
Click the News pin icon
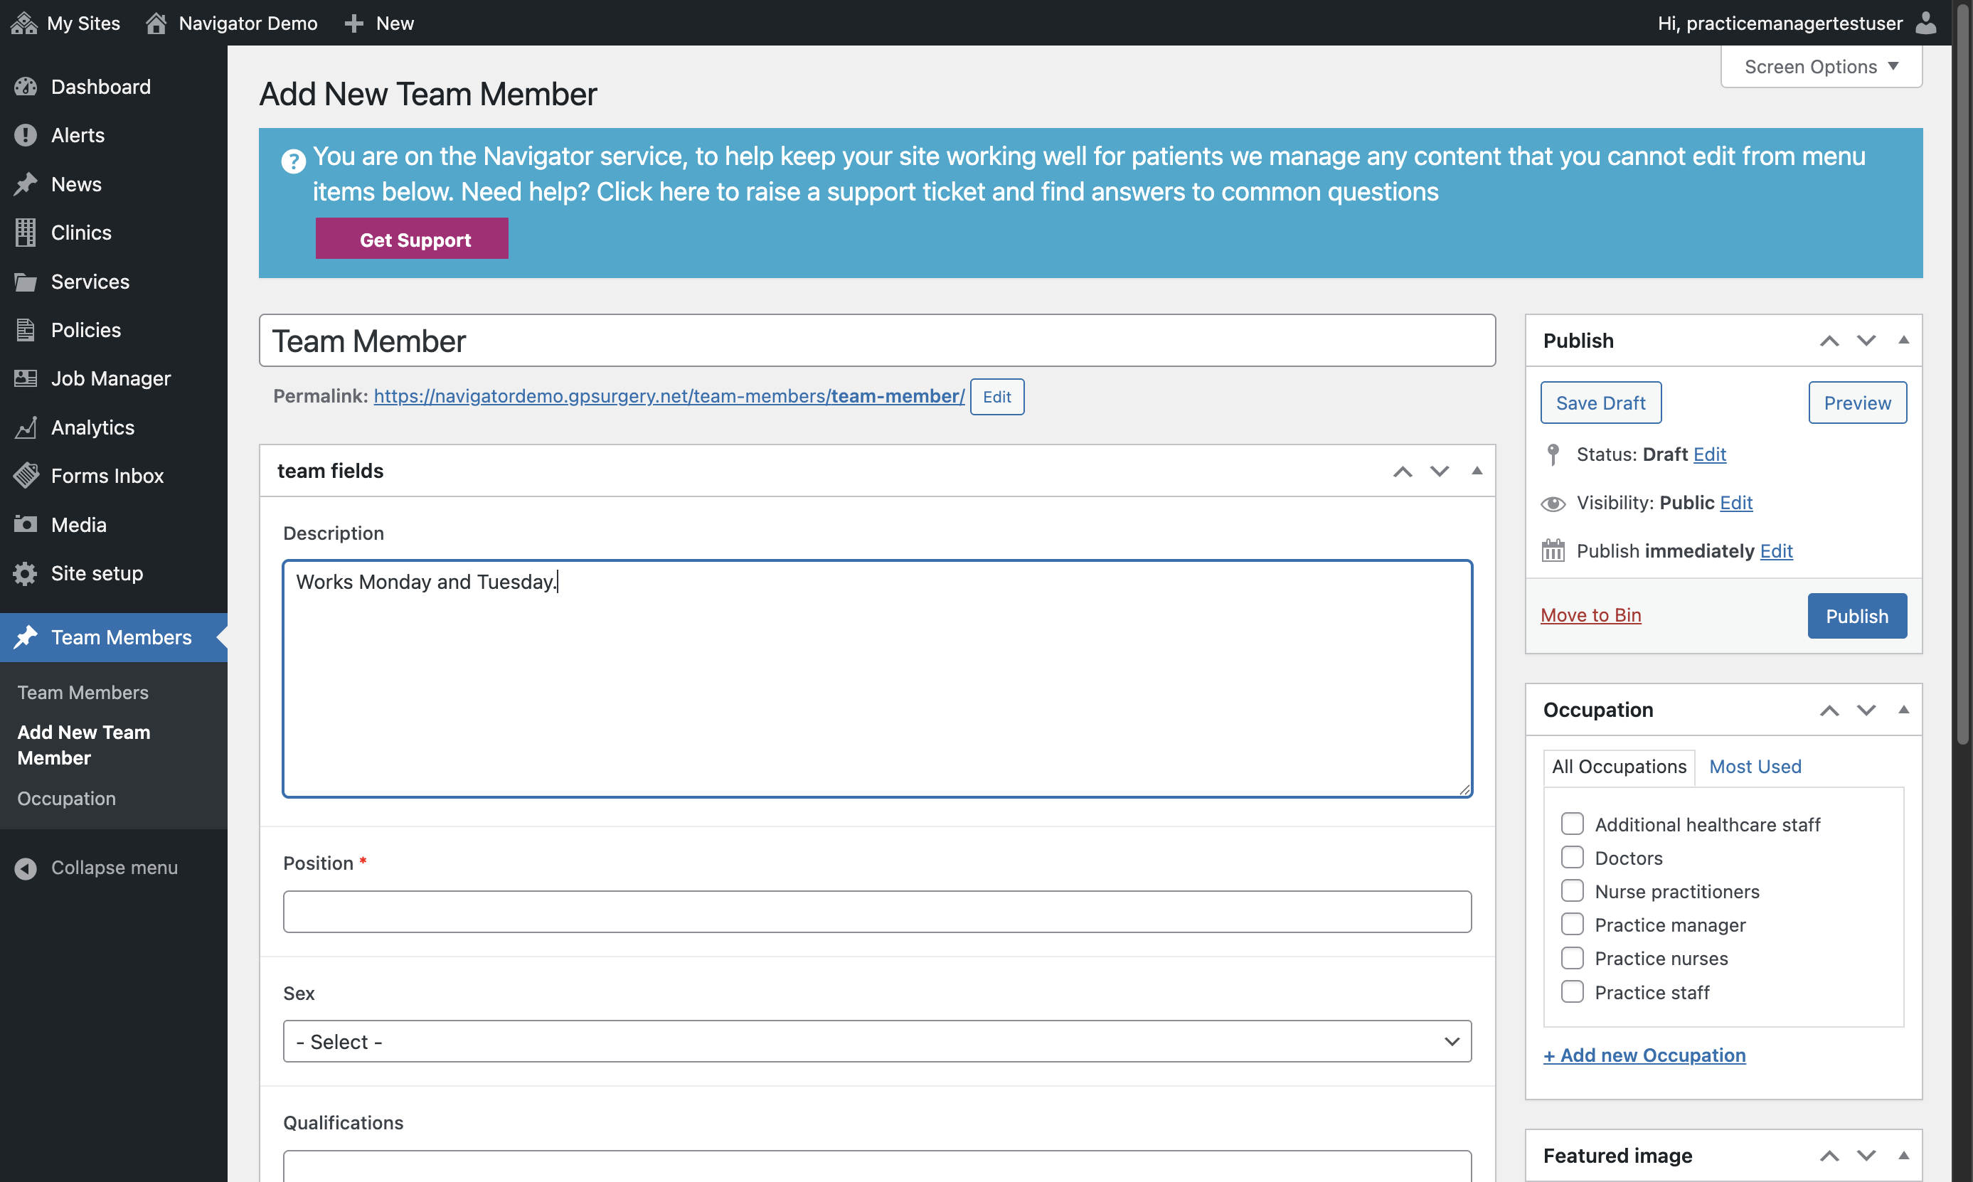click(26, 184)
